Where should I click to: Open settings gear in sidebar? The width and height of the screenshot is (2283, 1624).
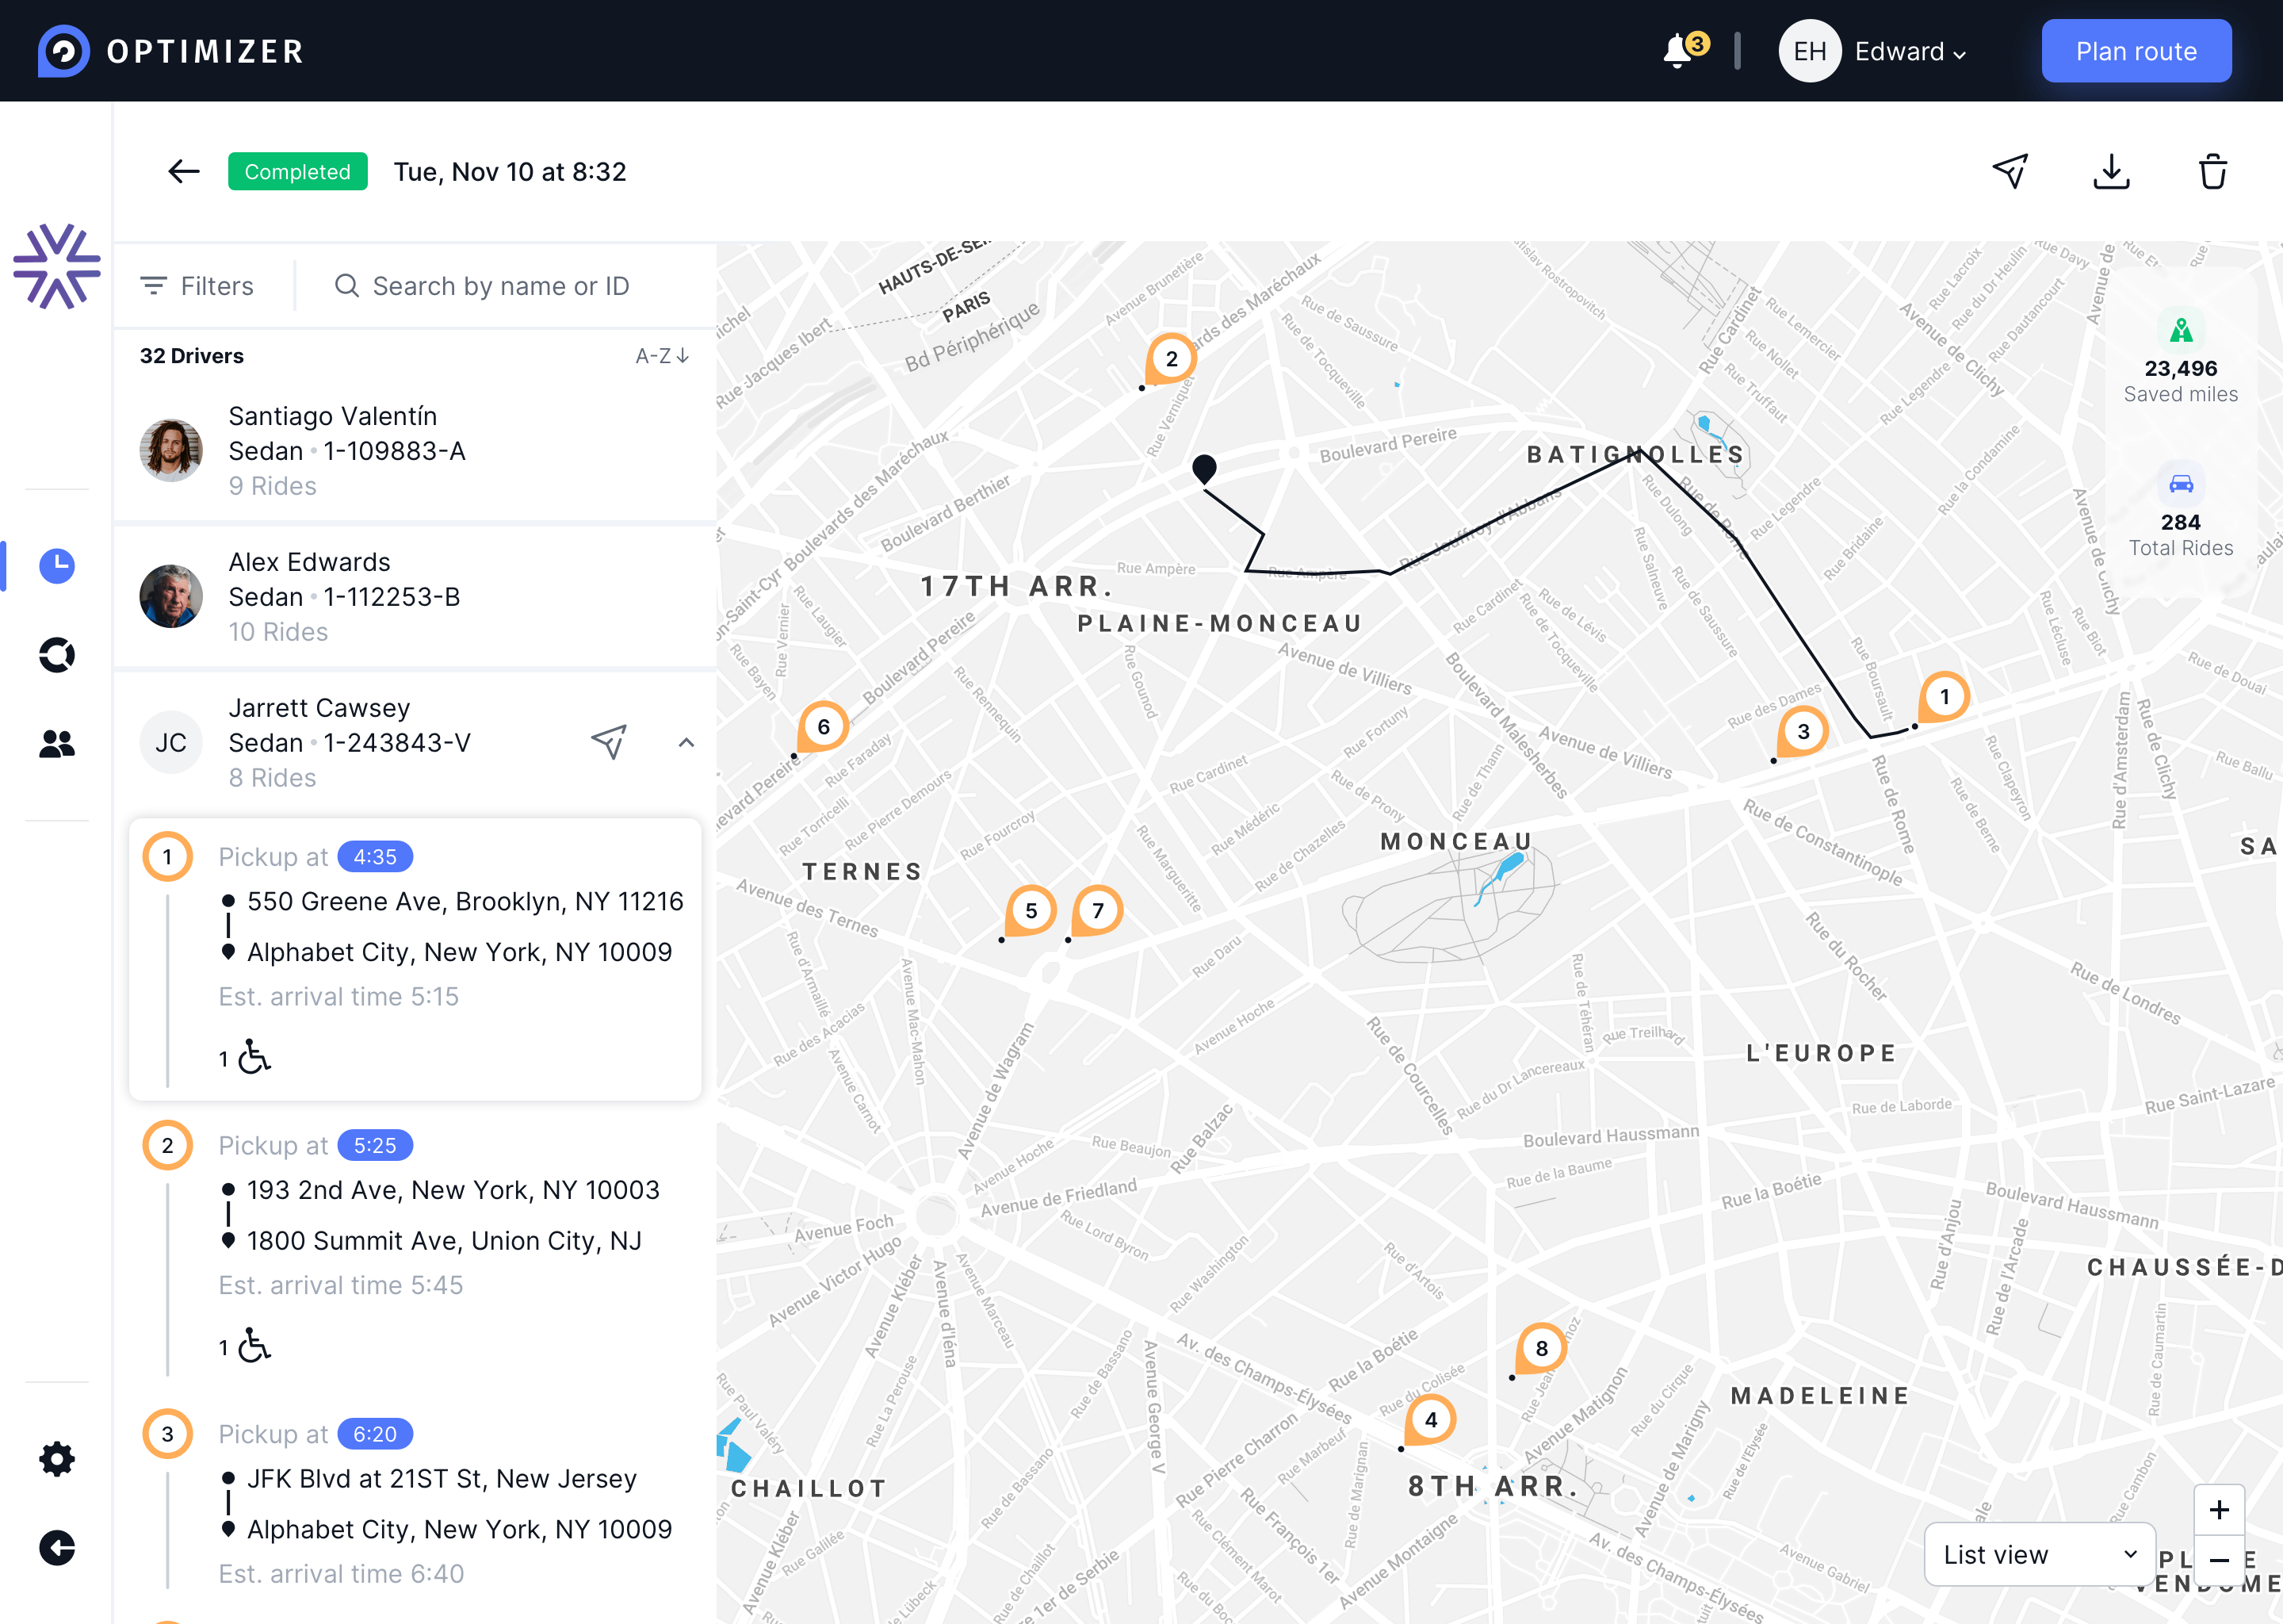57,1459
